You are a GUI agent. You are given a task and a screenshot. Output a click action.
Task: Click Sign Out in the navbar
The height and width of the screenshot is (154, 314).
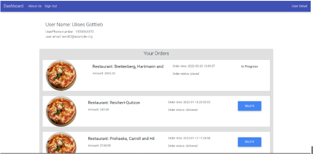coord(51,6)
